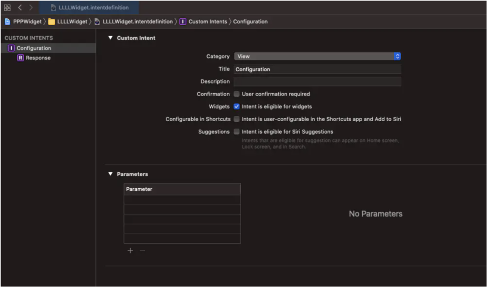The image size is (488, 288).
Task: Click the intentdefinition file icon in breadcrumb
Action: tap(97, 22)
